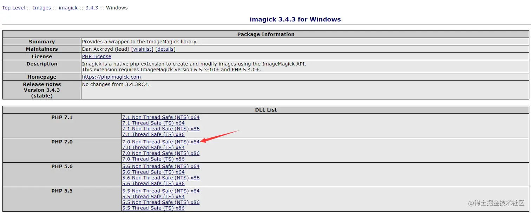Download 7.1 Thread Safe (TS) x86

tap(153, 134)
